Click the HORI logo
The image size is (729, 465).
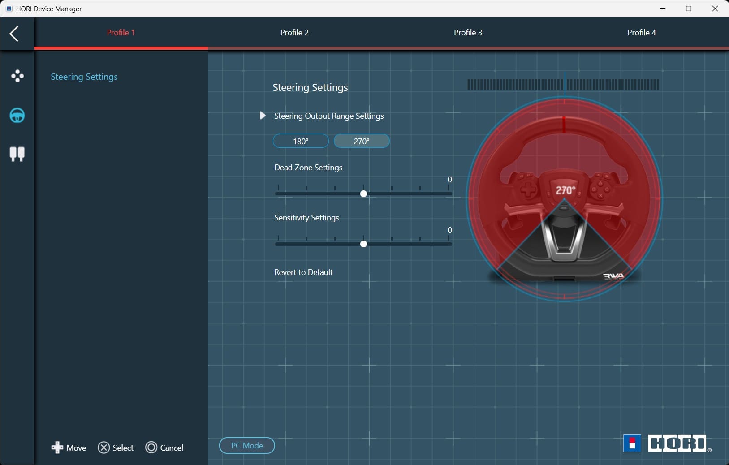click(x=667, y=443)
